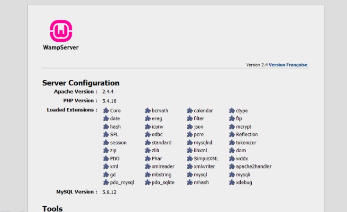Click puzzle icon beside ftp extension

click(232, 119)
